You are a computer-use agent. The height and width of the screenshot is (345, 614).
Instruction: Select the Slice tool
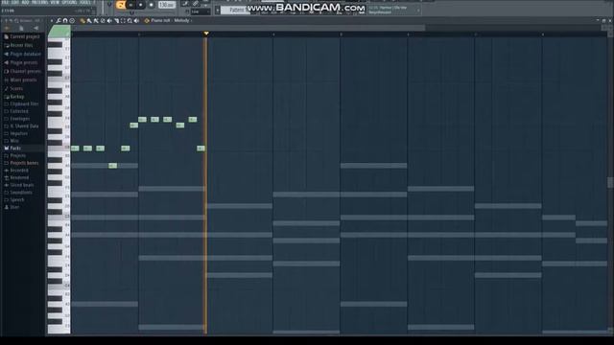pos(116,21)
